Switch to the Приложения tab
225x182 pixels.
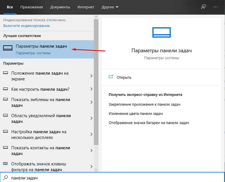click(x=31, y=7)
